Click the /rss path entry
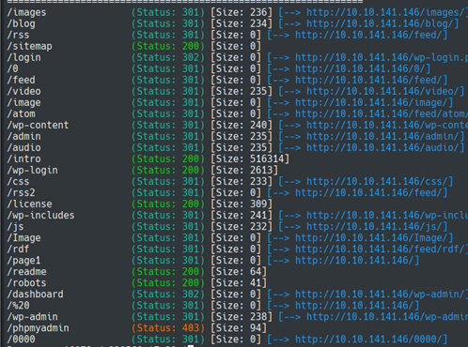Image resolution: width=468 pixels, height=347 pixels. tap(18, 35)
